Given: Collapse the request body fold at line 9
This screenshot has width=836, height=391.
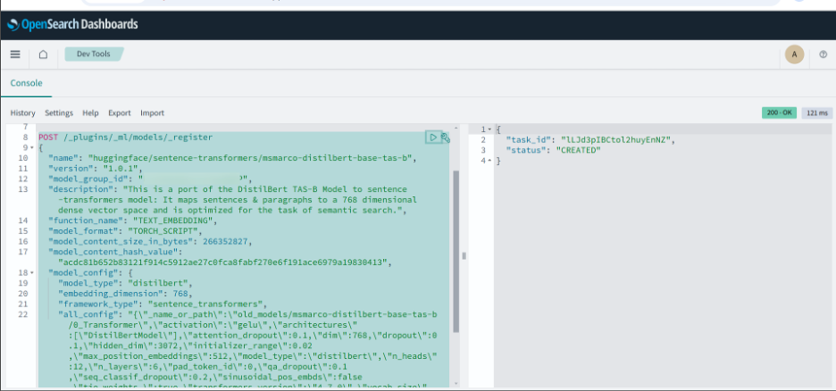Looking at the screenshot, I should click(31, 147).
